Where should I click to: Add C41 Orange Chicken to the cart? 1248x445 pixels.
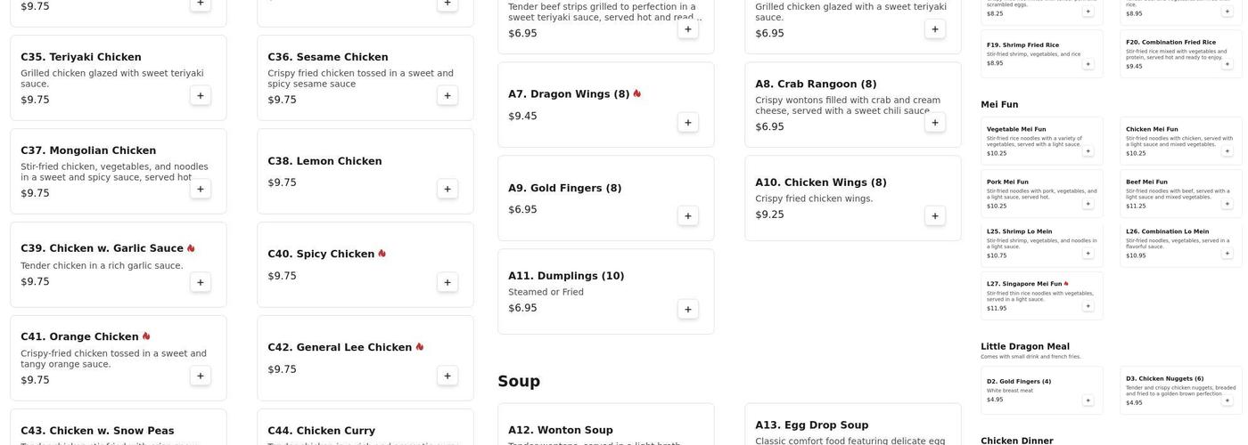click(201, 376)
